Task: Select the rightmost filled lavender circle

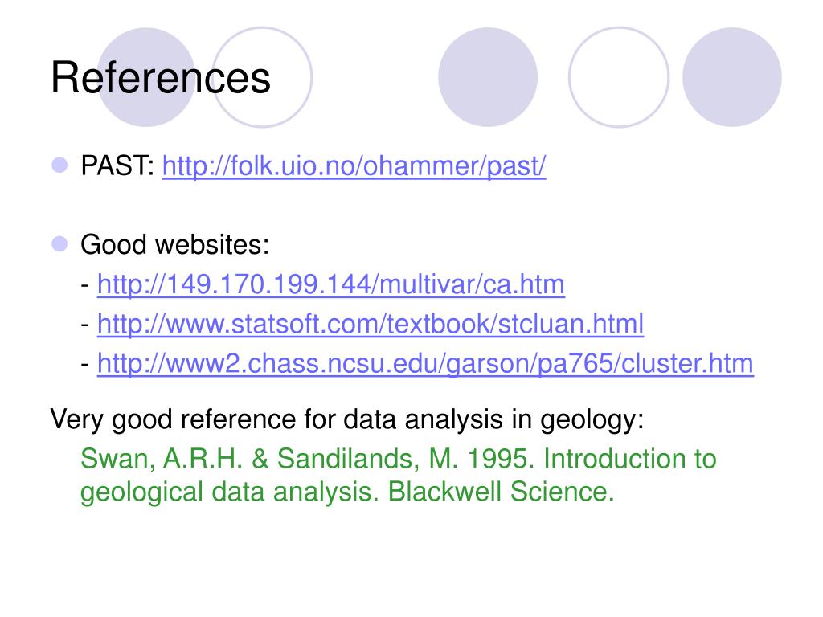Action: (731, 77)
